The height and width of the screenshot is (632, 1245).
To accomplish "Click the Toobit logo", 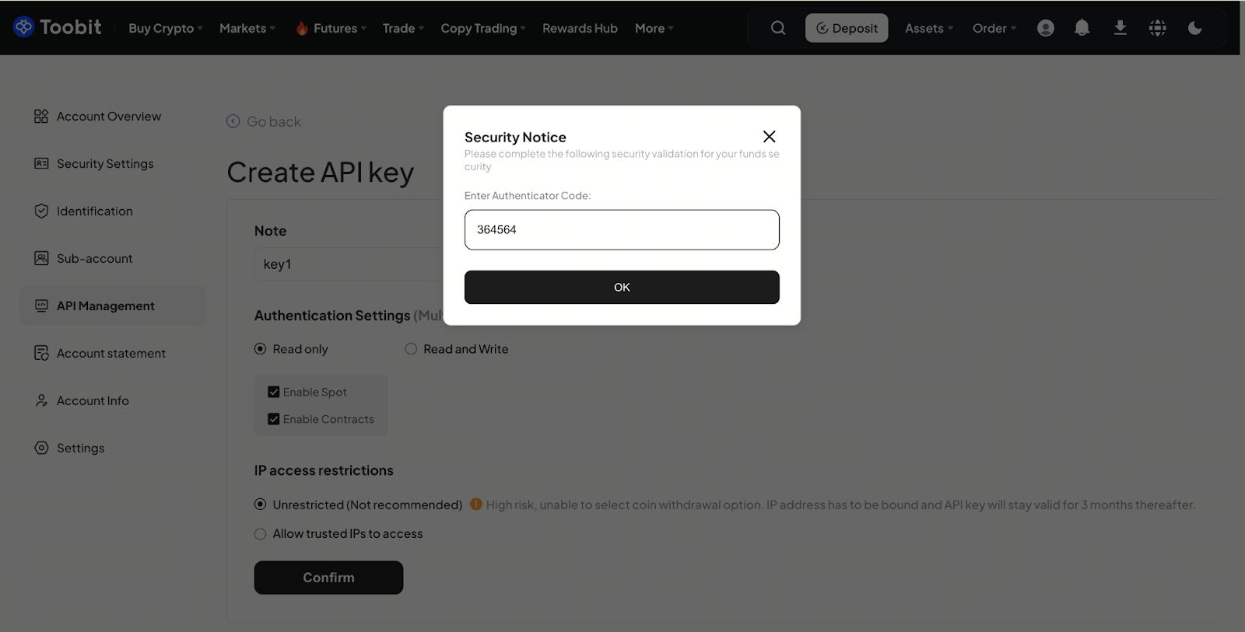I will 58,27.
